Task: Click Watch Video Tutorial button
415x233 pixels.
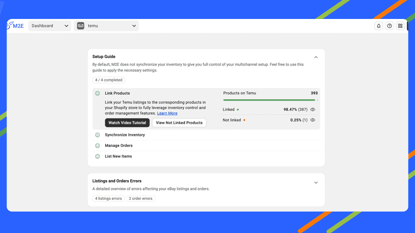Action: coord(127,122)
